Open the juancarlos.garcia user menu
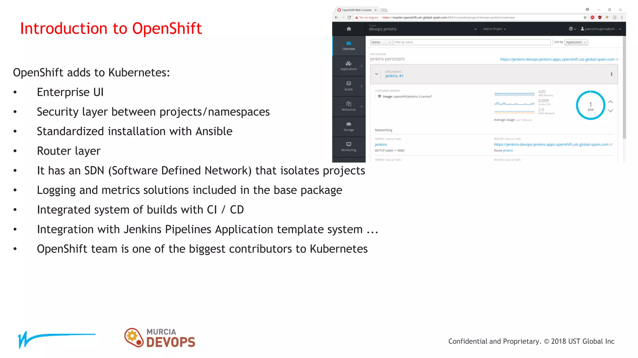The image size is (638, 358). coord(601,29)
